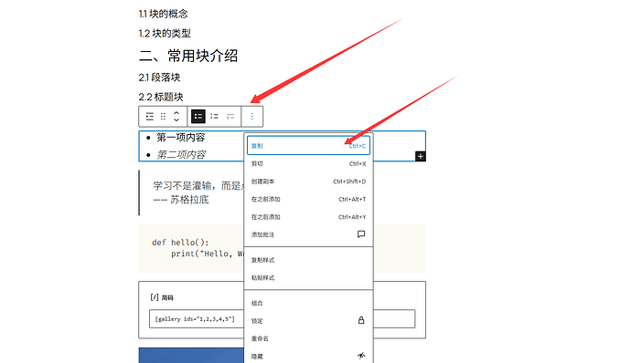Click the move up/down arrows control
Image resolution: width=631 pixels, height=363 pixels.
click(176, 117)
